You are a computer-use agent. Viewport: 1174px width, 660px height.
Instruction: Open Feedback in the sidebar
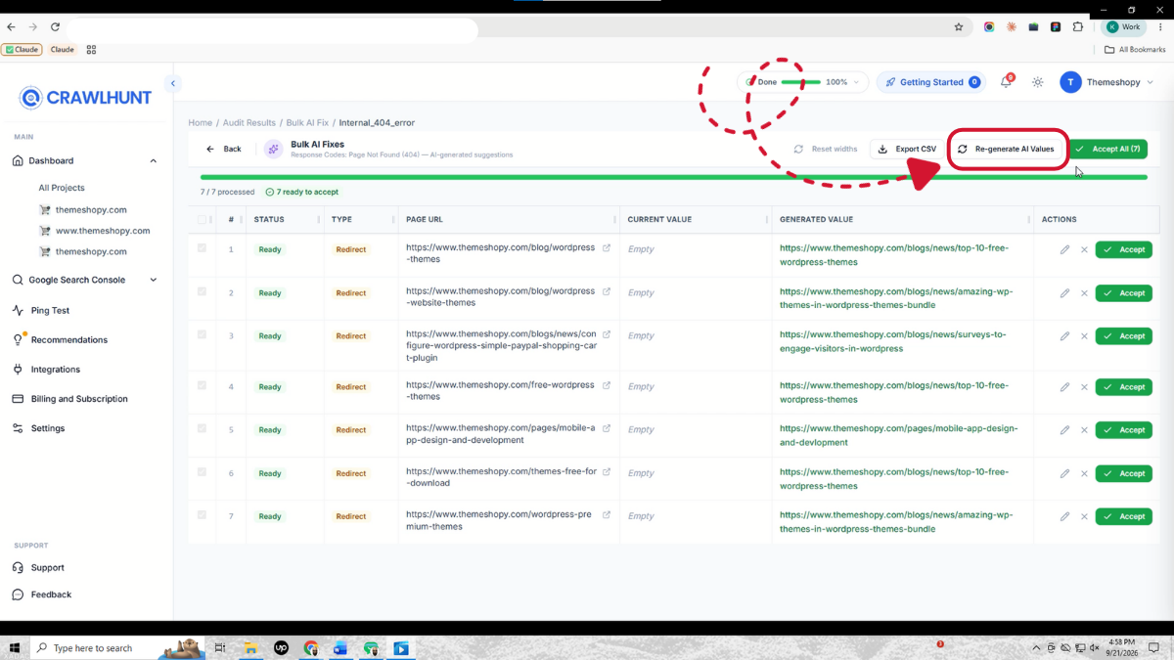51,594
